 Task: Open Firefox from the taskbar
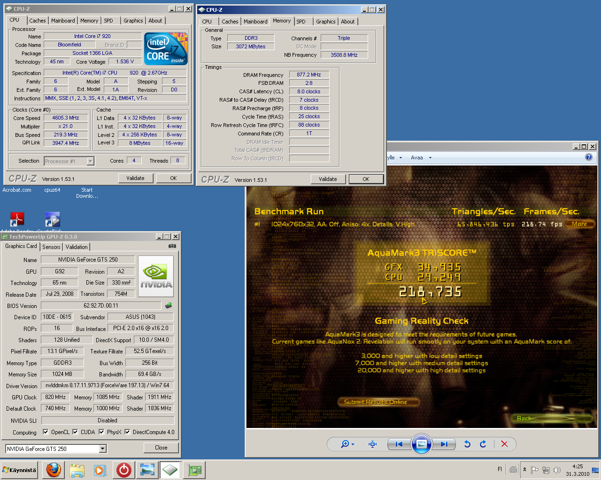(x=54, y=470)
